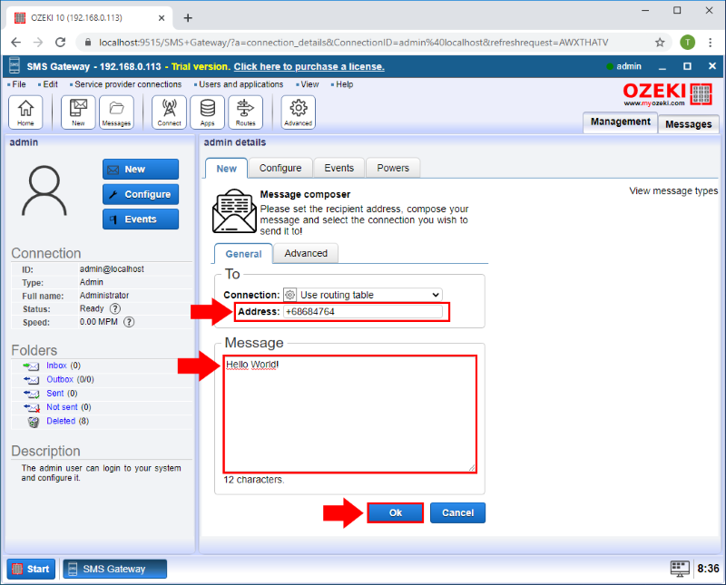Click the clock showing 8:36
Viewport: 726px width, 585px height.
point(708,569)
